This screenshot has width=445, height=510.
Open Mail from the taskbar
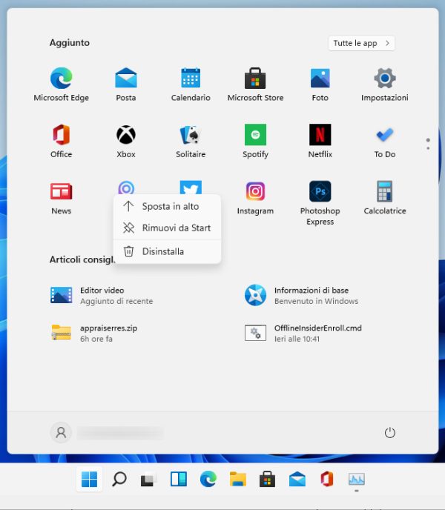point(297,479)
